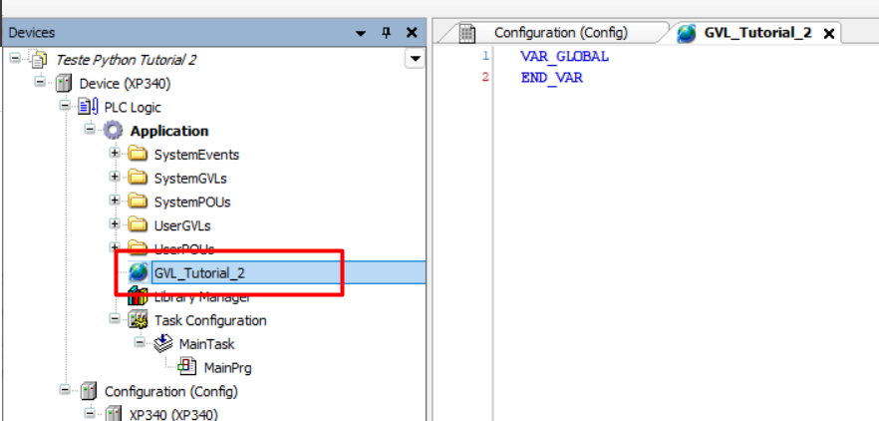Image resolution: width=879 pixels, height=421 pixels.
Task: Open the project tree view dropdown
Action: tap(415, 60)
